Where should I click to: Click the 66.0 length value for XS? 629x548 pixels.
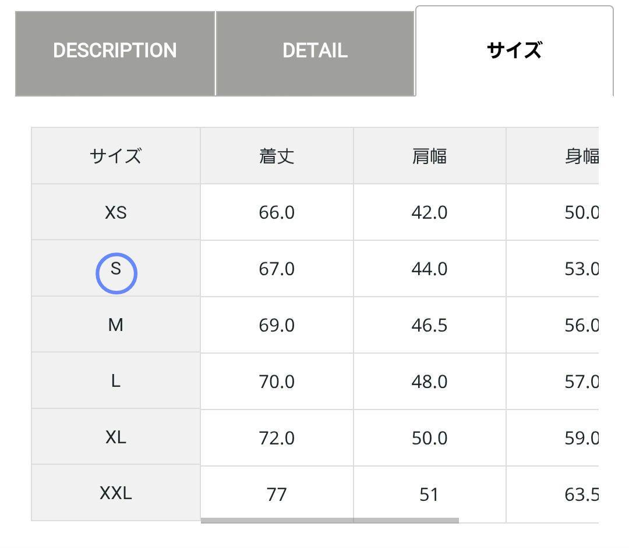[x=276, y=212]
